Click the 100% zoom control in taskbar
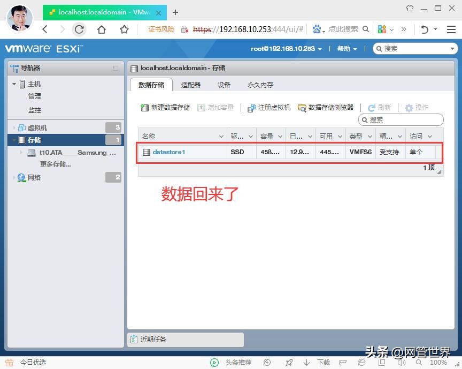Image resolution: width=462 pixels, height=369 pixels. point(440,362)
